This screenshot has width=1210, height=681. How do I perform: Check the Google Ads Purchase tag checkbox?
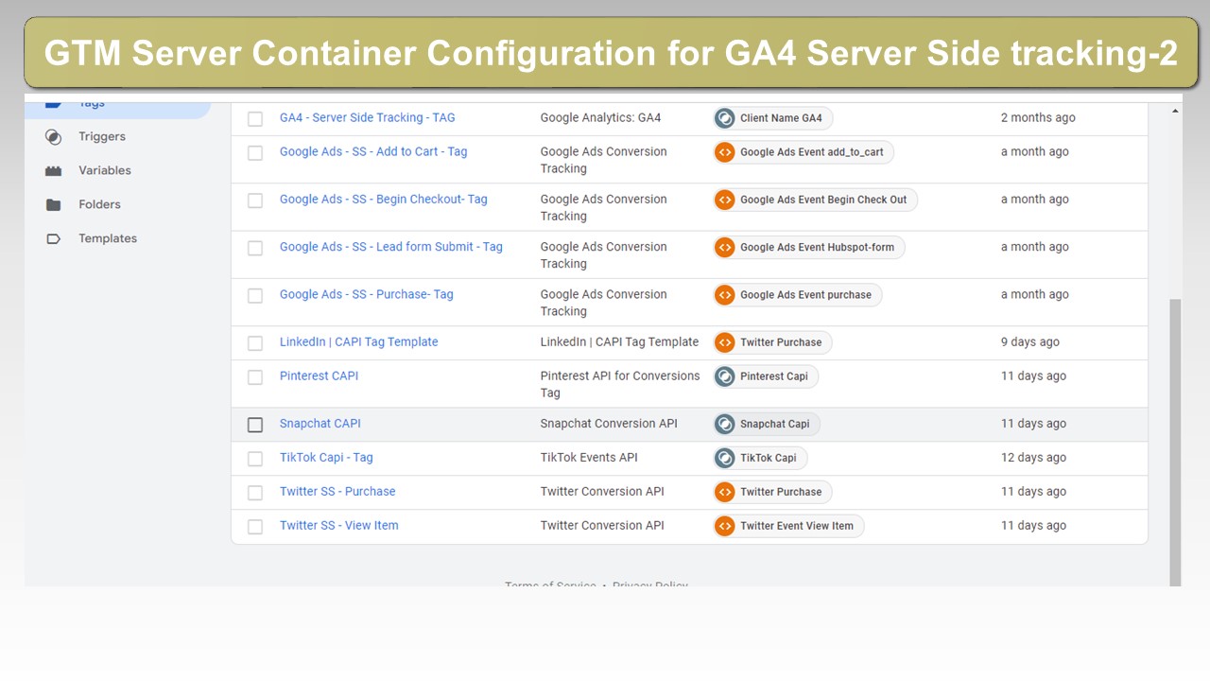(255, 296)
